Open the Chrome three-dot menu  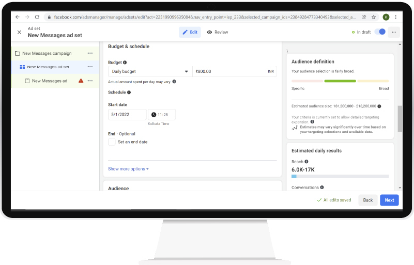pos(395,17)
